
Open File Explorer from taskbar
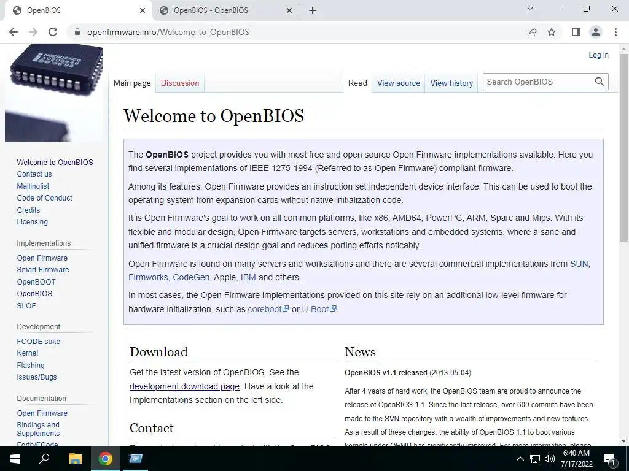(75, 459)
